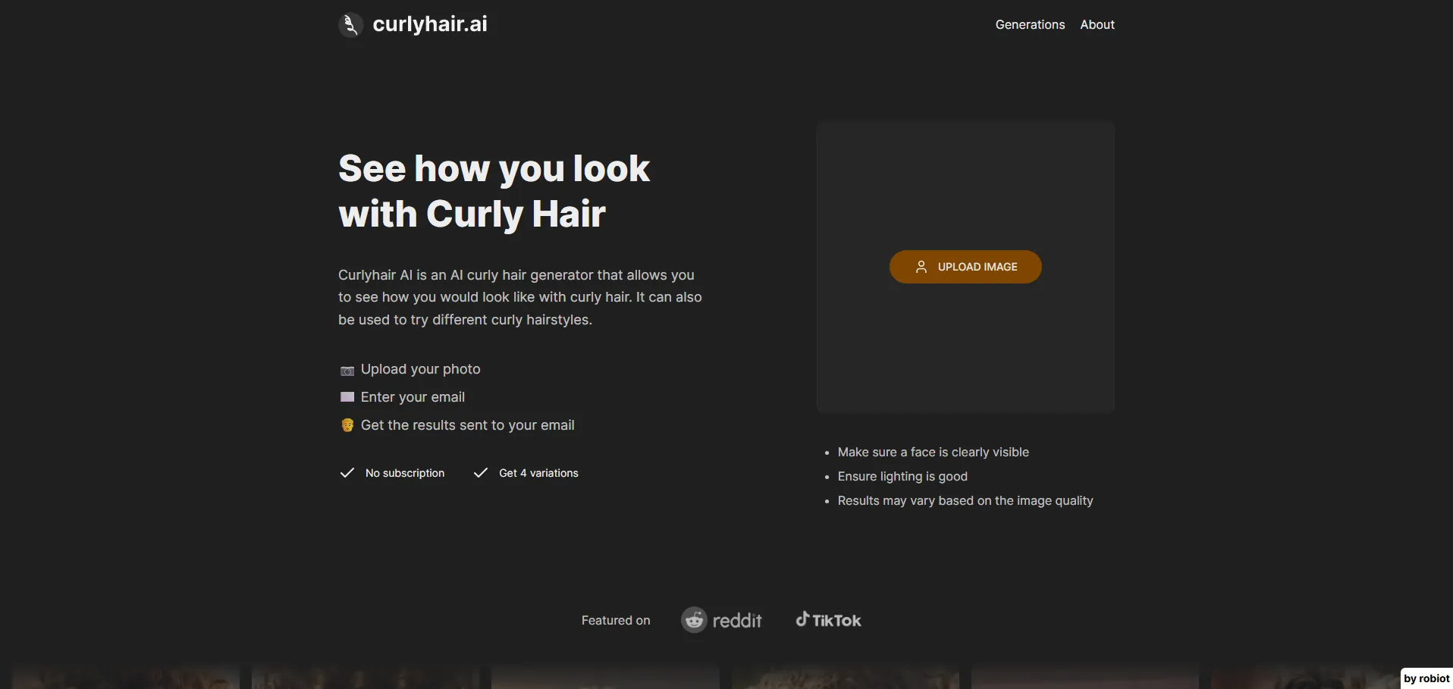Click the envelope emoji beside Enter your email
The height and width of the screenshot is (689, 1453).
[347, 397]
